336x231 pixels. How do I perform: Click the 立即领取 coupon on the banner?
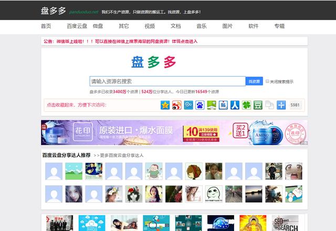coord(208,134)
